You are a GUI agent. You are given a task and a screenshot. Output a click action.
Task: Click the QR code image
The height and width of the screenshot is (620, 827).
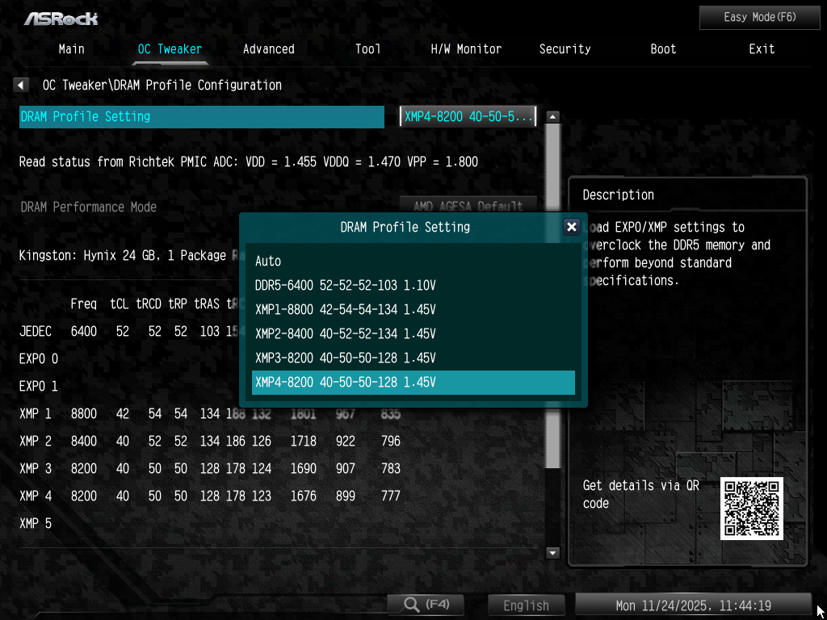pyautogui.click(x=751, y=508)
